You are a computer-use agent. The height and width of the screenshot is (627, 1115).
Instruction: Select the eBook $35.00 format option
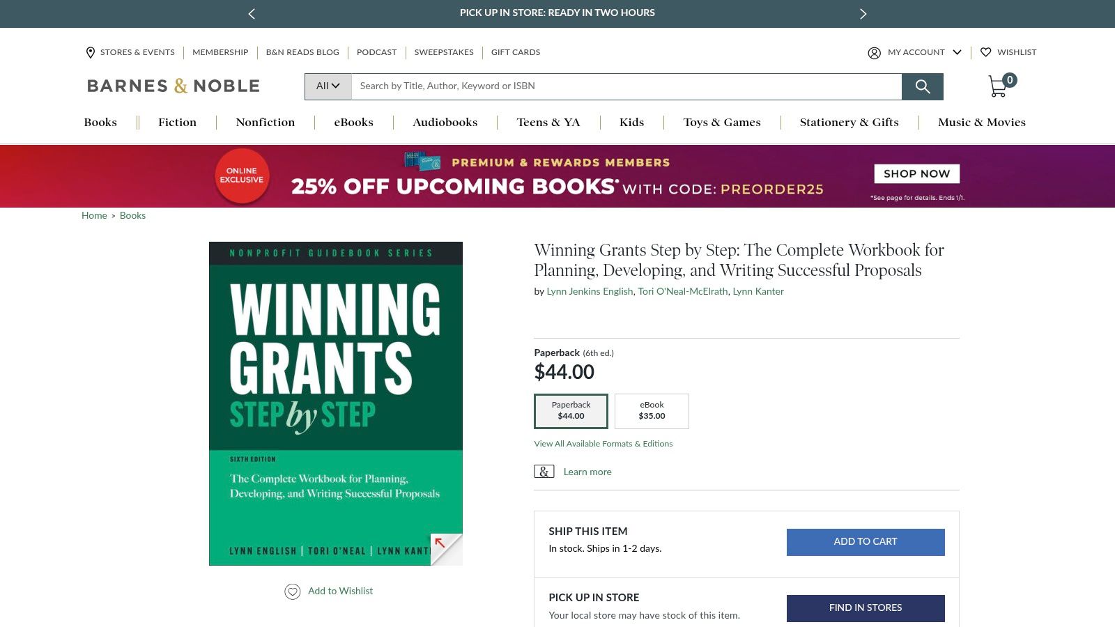tap(652, 411)
